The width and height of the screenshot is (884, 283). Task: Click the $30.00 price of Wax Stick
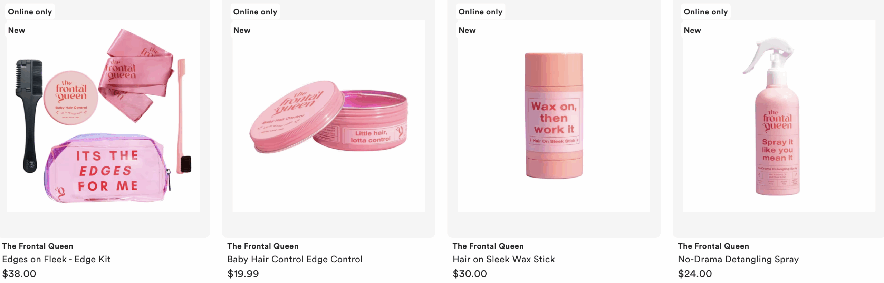(x=470, y=274)
